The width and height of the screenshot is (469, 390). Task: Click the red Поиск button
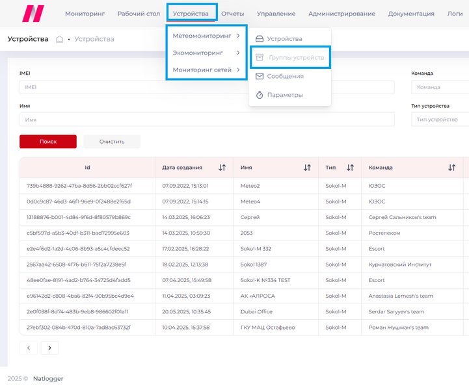48,142
